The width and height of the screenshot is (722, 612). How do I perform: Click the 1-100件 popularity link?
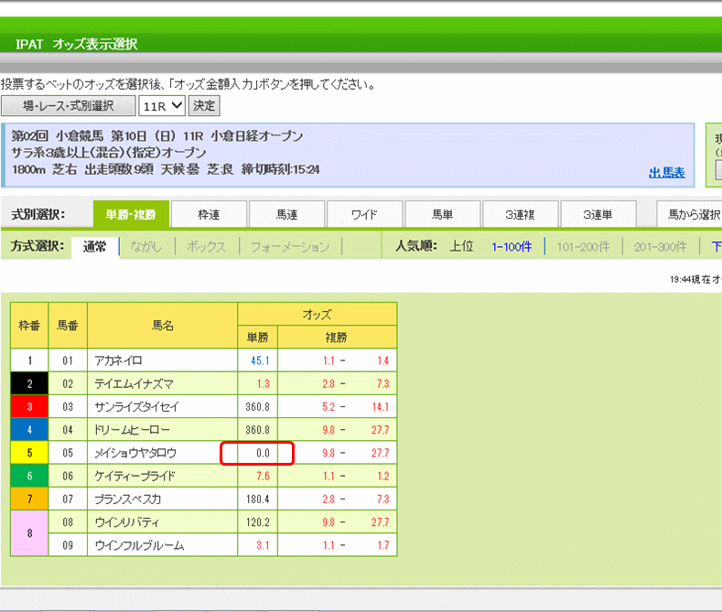[x=512, y=247]
